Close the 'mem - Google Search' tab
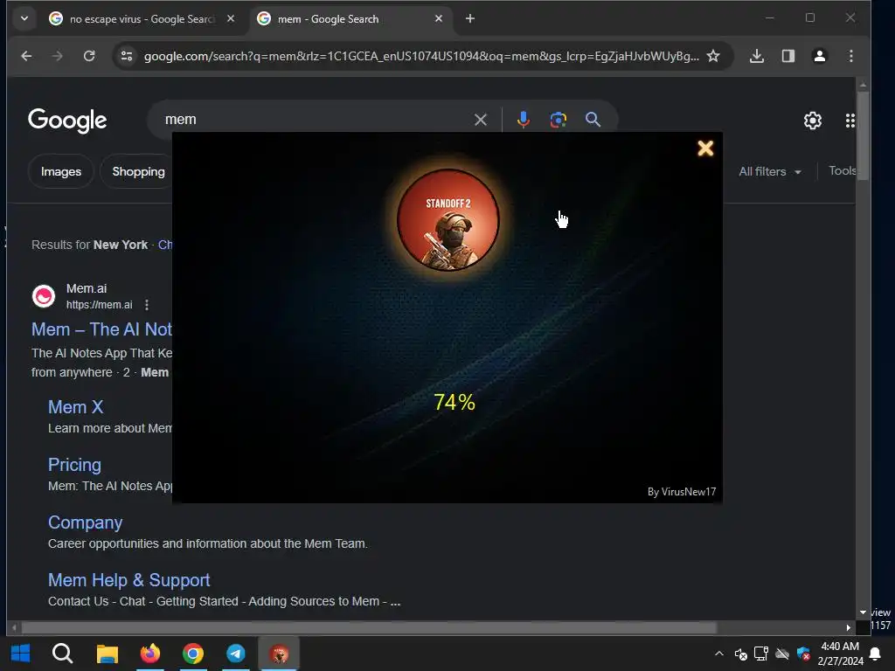 click(x=439, y=19)
